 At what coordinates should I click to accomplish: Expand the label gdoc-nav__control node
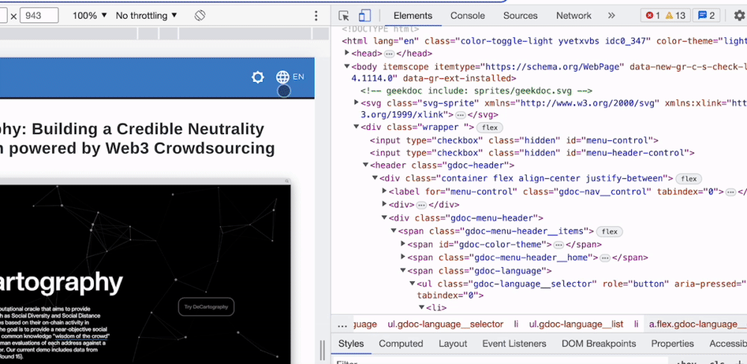pyautogui.click(x=384, y=191)
